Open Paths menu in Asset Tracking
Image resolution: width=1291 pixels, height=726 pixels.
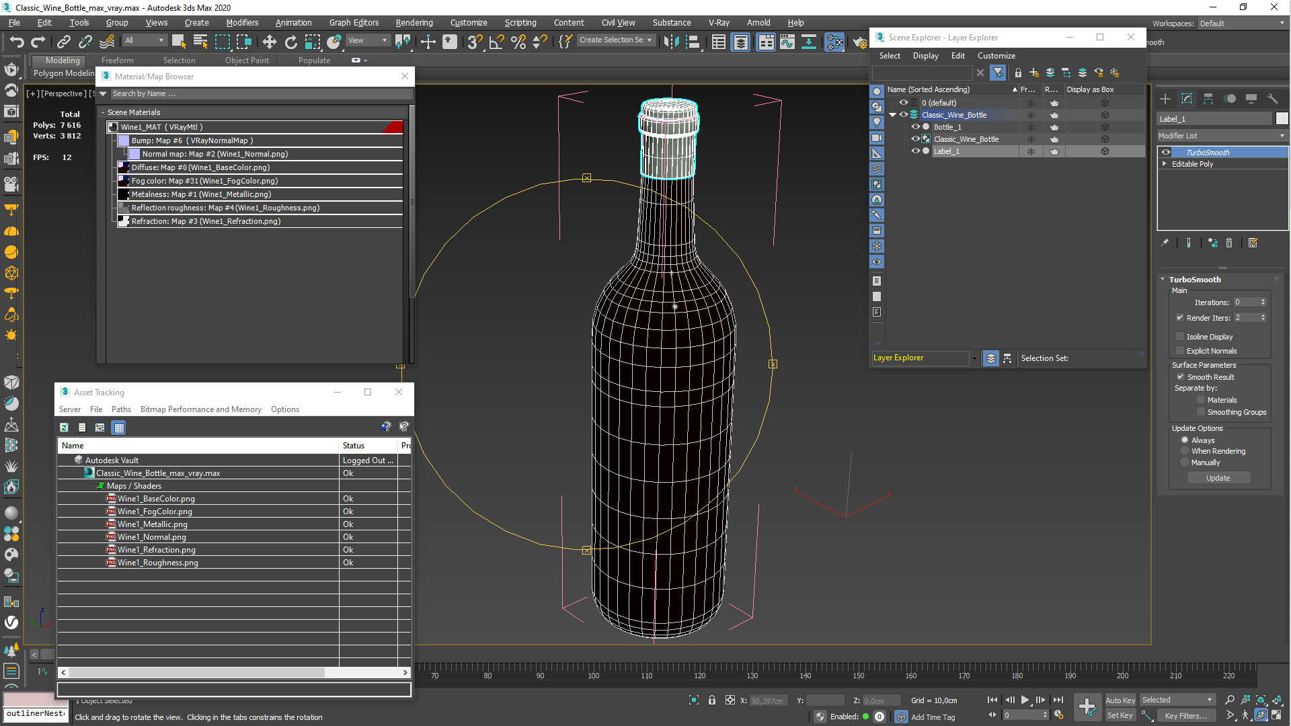pos(121,409)
